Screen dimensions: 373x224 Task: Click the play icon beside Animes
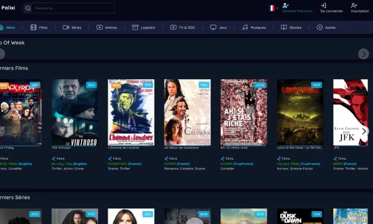pos(100,27)
